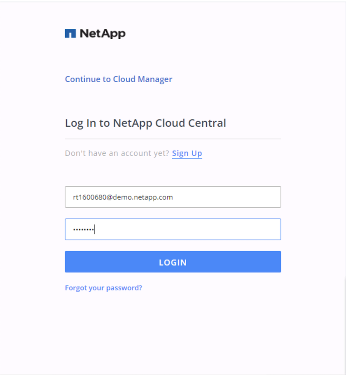The height and width of the screenshot is (375, 346).
Task: Focus the password input field
Action: tap(173, 229)
